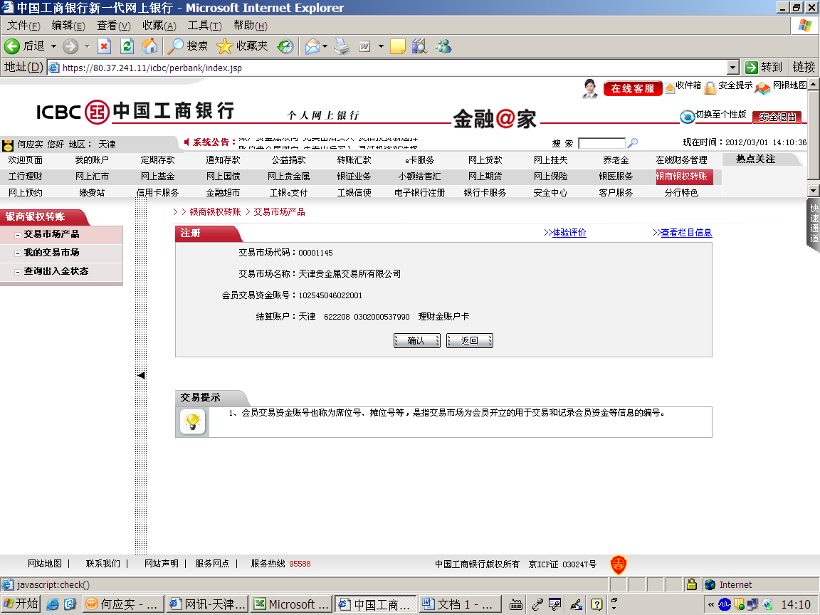The height and width of the screenshot is (615, 820).
Task: Click the 开始 Start button
Action: click(x=21, y=604)
